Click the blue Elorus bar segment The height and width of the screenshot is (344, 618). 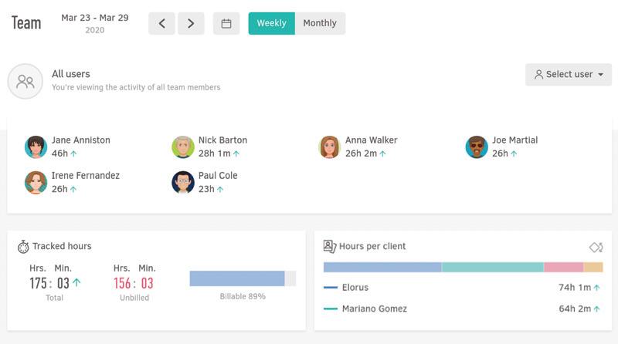click(x=382, y=268)
